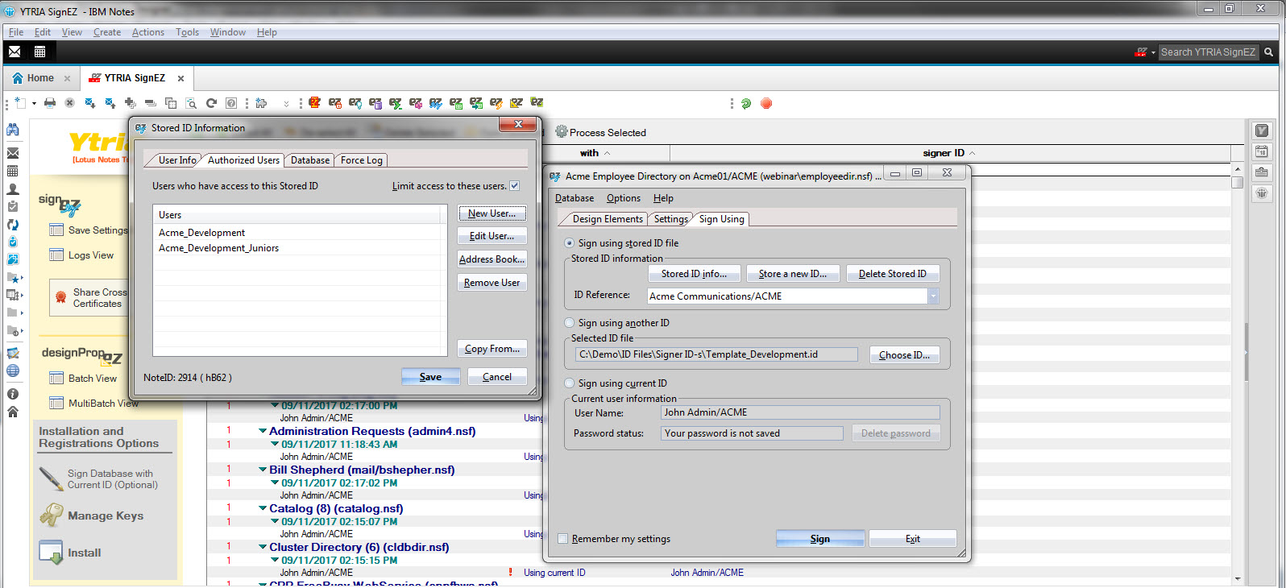
Task: Open Options menu in Acme Employee Directory window
Action: 624,198
